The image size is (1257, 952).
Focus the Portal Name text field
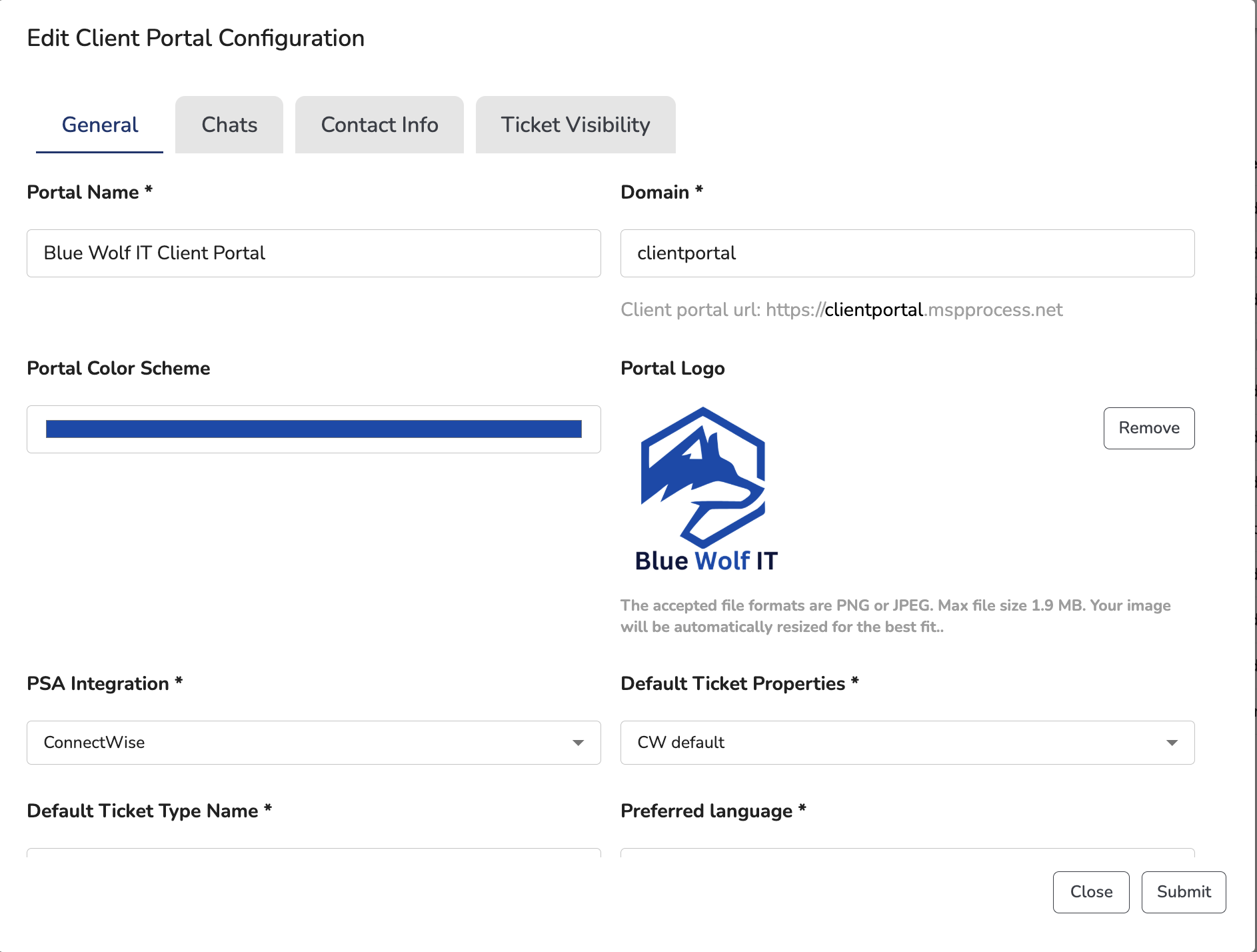(313, 253)
